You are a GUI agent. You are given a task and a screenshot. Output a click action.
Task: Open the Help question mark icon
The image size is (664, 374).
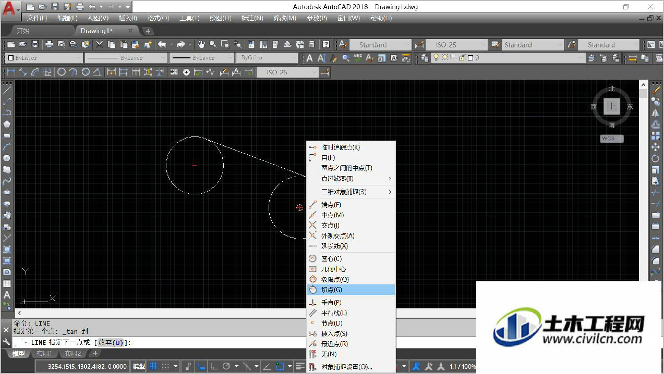(326, 45)
